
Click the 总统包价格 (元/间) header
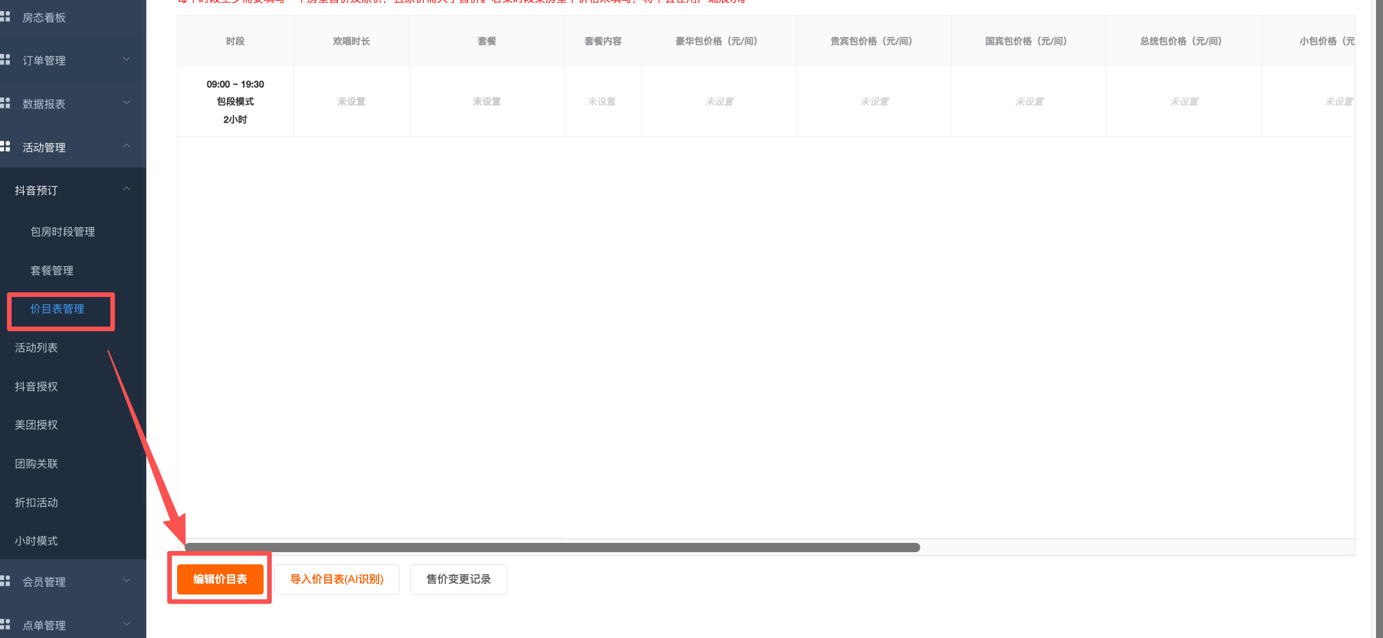tap(1183, 41)
